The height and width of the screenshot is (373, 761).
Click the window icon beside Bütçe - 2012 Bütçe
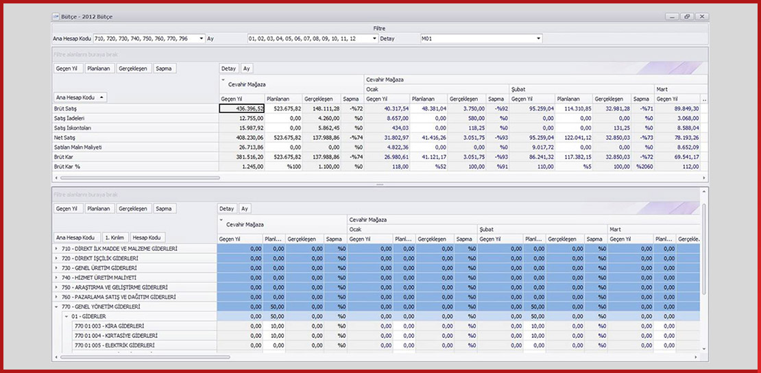[56, 17]
